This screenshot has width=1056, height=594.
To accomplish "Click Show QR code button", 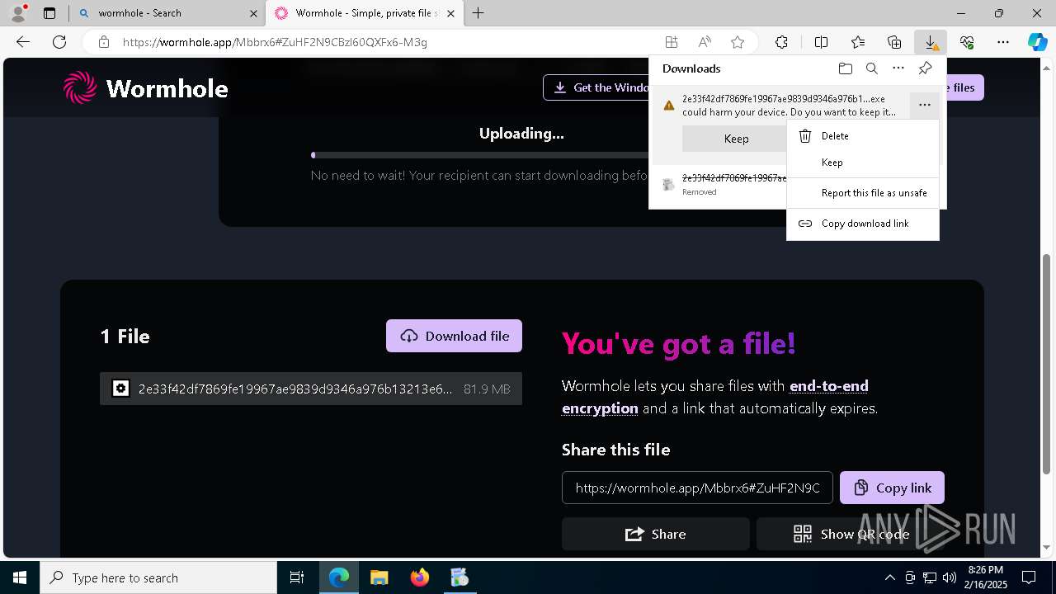I will click(851, 534).
